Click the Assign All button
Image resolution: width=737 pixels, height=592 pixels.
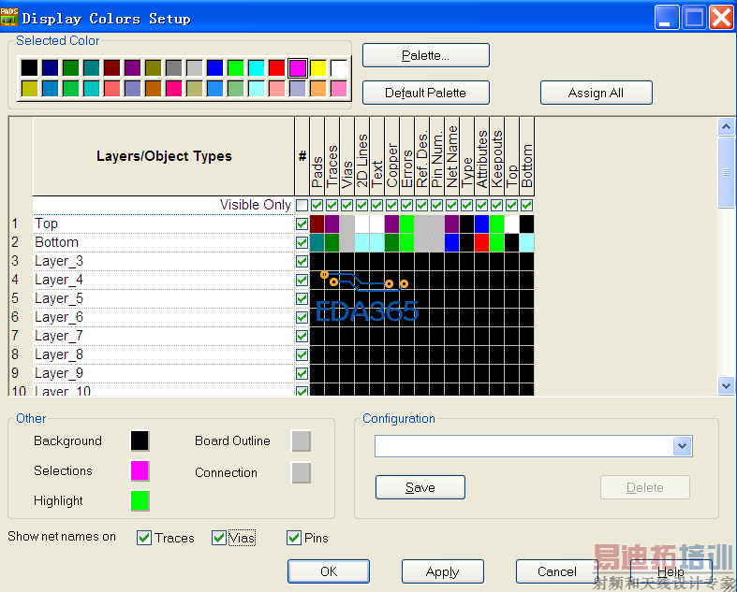(596, 93)
